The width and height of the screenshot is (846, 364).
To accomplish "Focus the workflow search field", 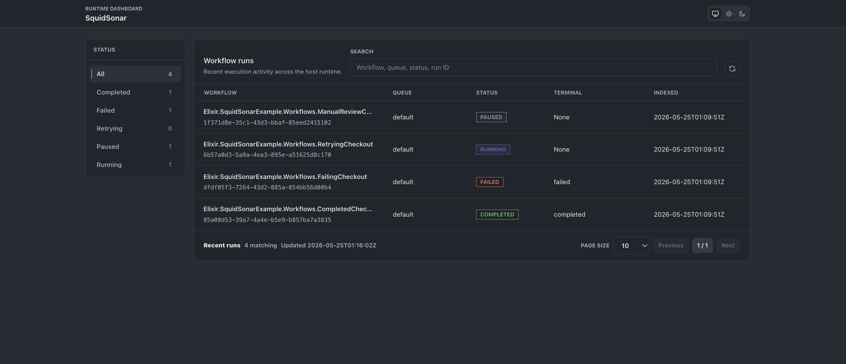I will [x=533, y=67].
